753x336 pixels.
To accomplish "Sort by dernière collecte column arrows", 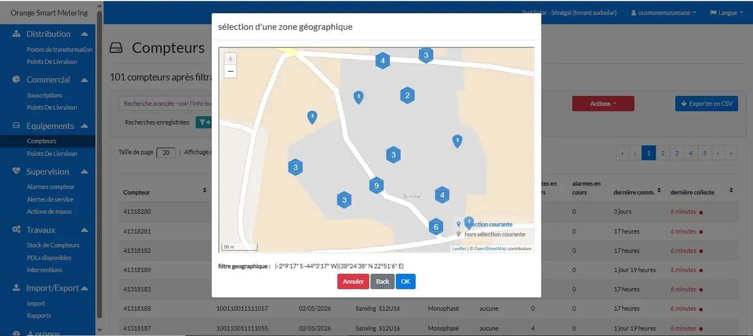I will click(x=731, y=190).
